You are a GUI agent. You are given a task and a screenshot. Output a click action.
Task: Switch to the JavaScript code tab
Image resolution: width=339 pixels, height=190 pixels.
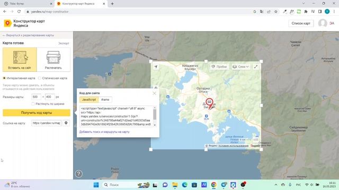(89, 100)
